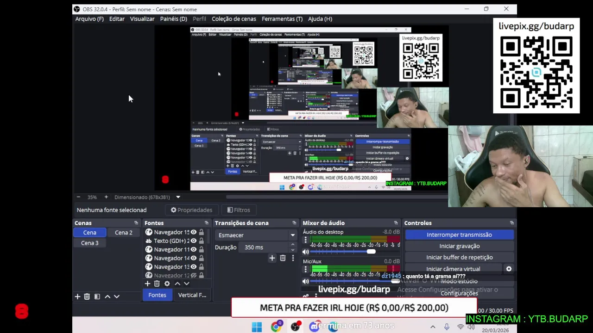The image size is (593, 333).
Task: Open Áudio do desktop three-dot options menu
Action: coord(305,240)
